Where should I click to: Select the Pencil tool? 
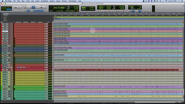tap(45, 7)
